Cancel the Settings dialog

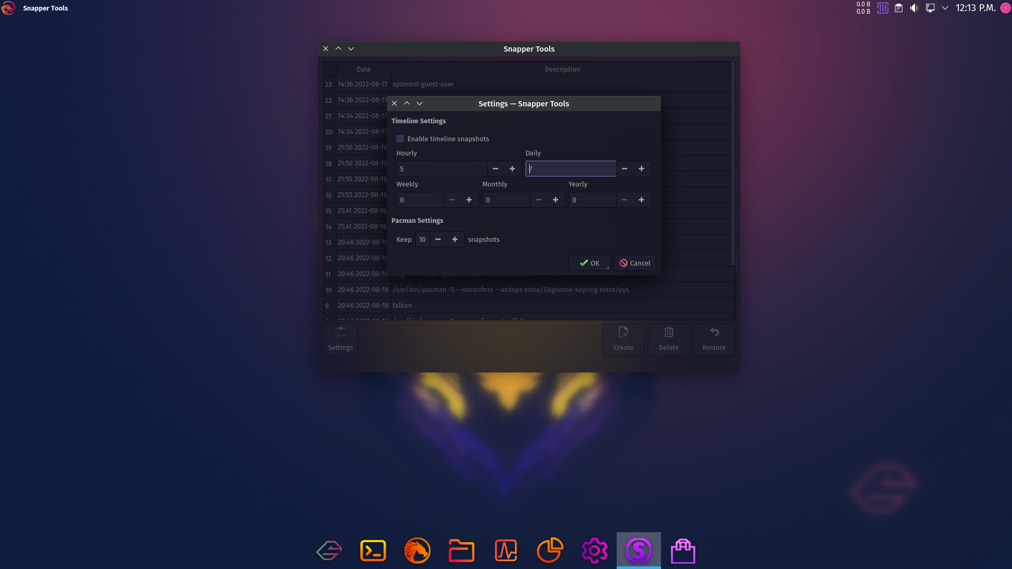point(635,263)
